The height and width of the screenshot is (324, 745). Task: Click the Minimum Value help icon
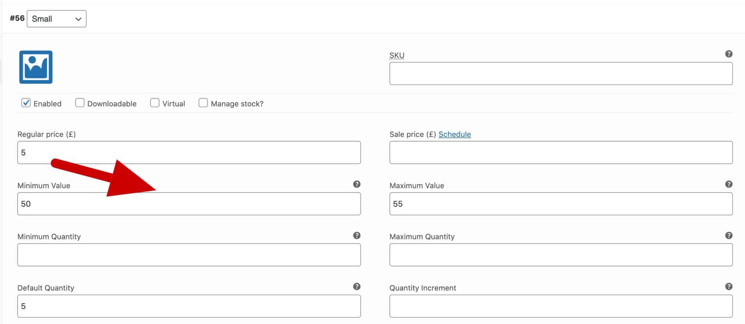click(356, 185)
